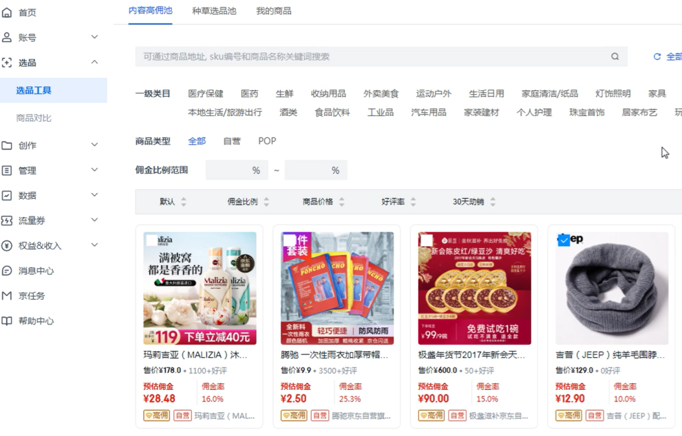
Task: Sort by 好评率 using its arrows
Action: coord(413,202)
